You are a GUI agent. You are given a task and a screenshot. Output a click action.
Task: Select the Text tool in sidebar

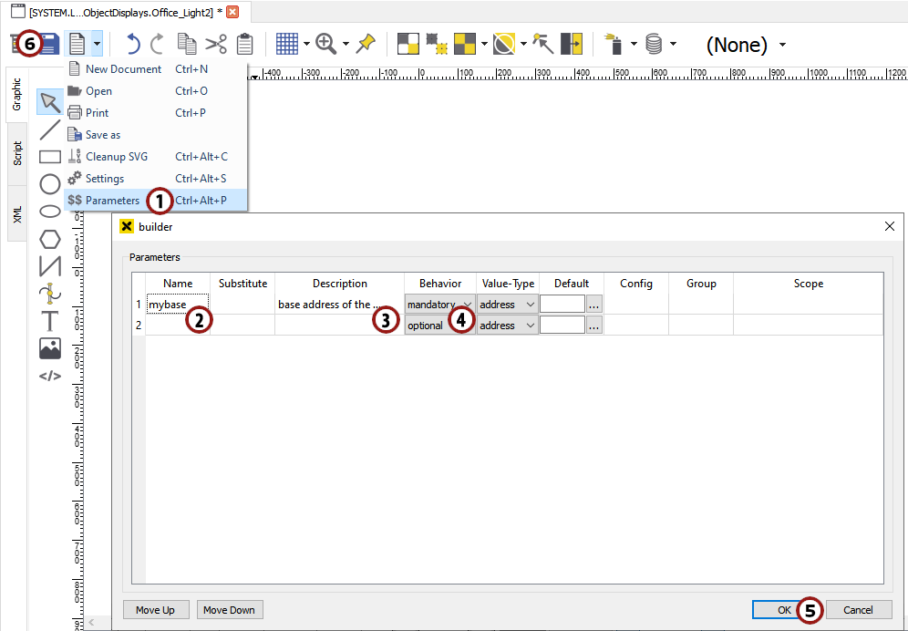click(x=50, y=321)
